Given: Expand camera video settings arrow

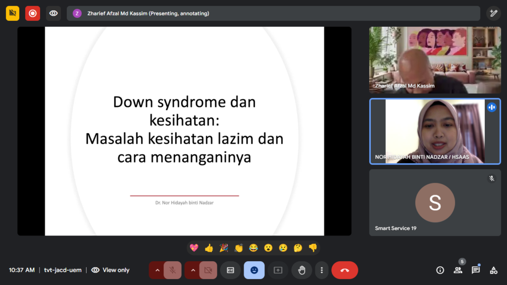Looking at the screenshot, I should pos(193,270).
